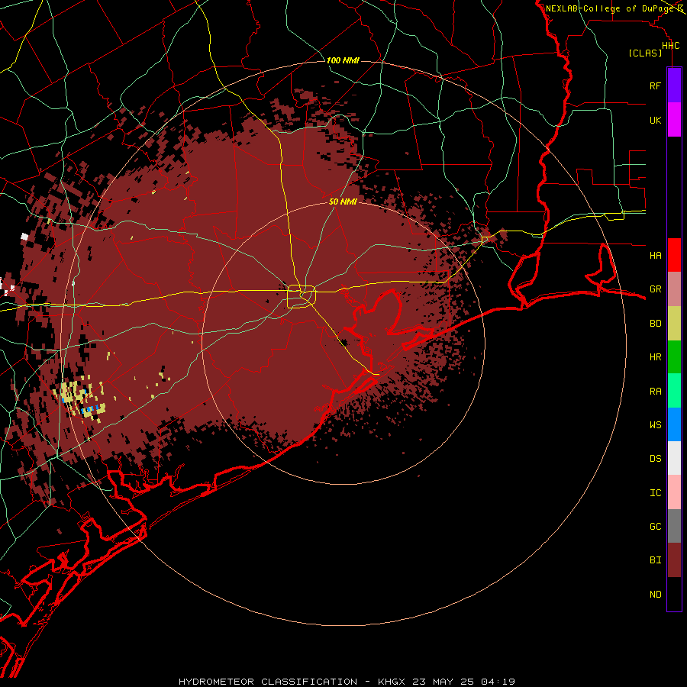Click the 04:19 timestamp
Viewport: 687px width, 687px height.
tap(498, 682)
